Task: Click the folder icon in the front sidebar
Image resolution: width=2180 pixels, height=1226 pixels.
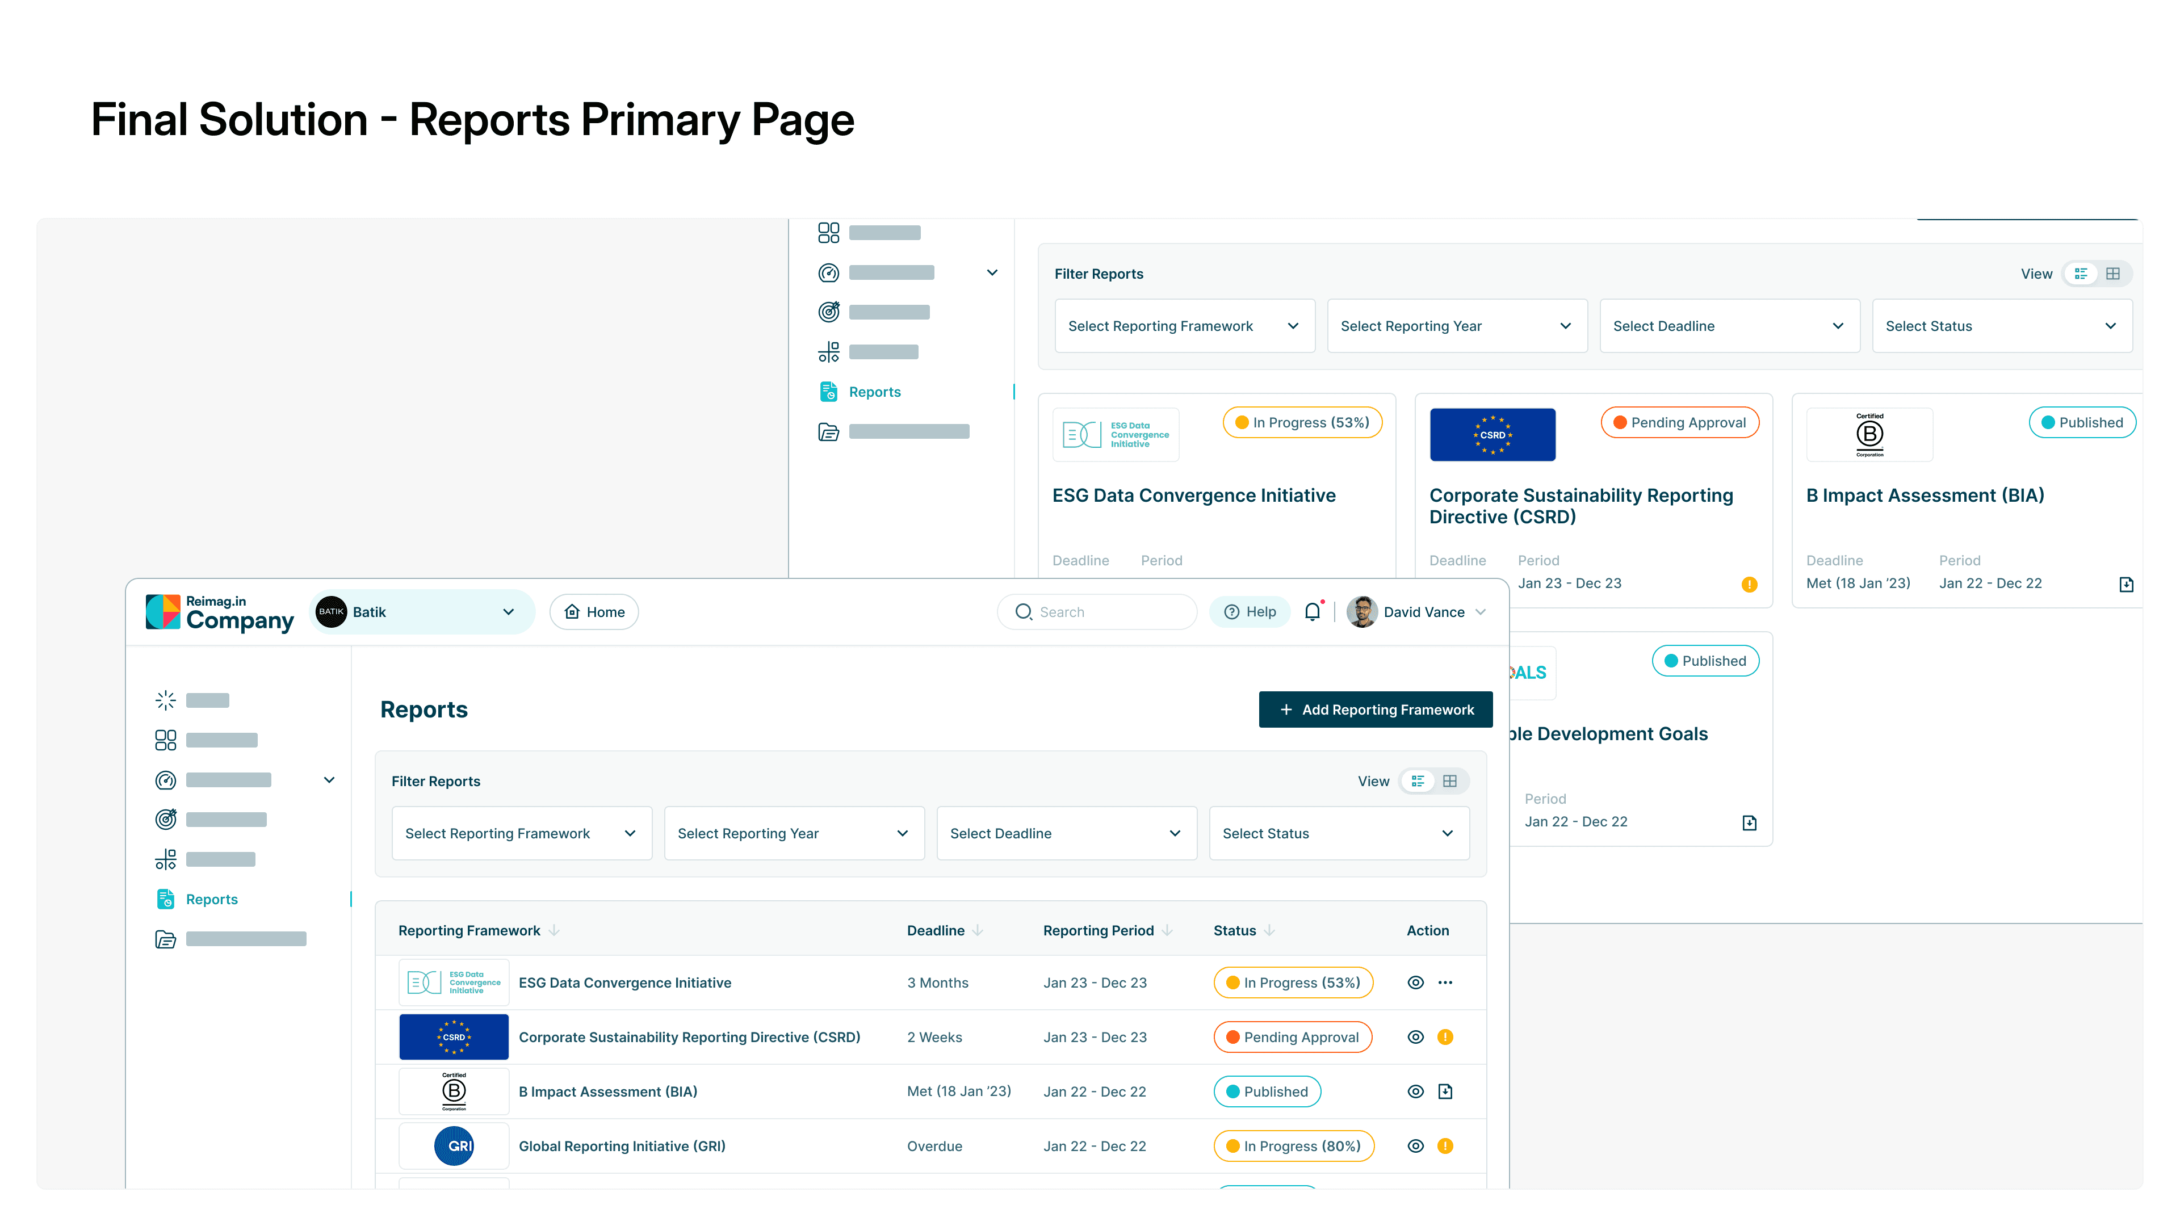Action: (166, 939)
